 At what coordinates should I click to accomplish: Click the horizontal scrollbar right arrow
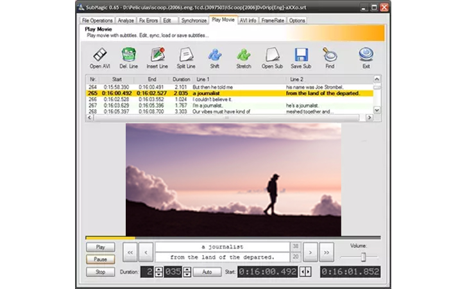coord(369,118)
